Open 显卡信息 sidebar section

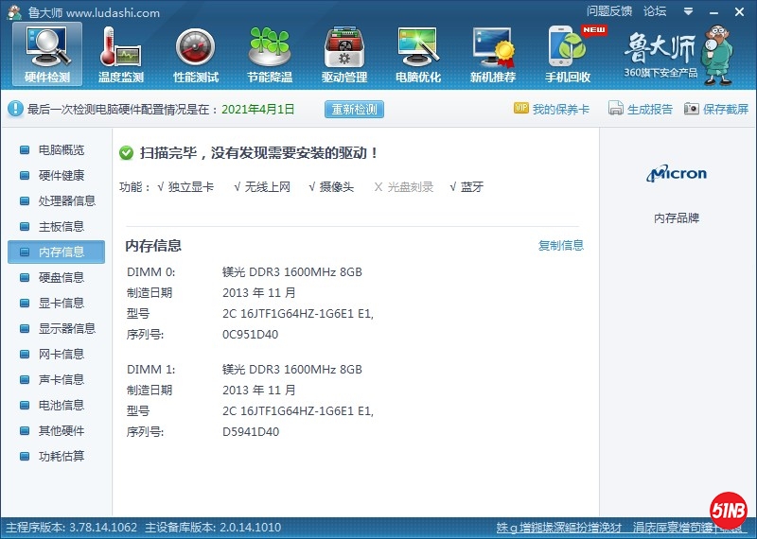tap(61, 304)
